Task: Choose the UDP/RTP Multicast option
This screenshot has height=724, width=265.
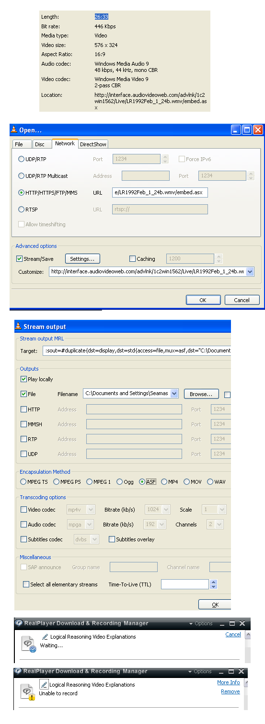Action: (x=21, y=176)
